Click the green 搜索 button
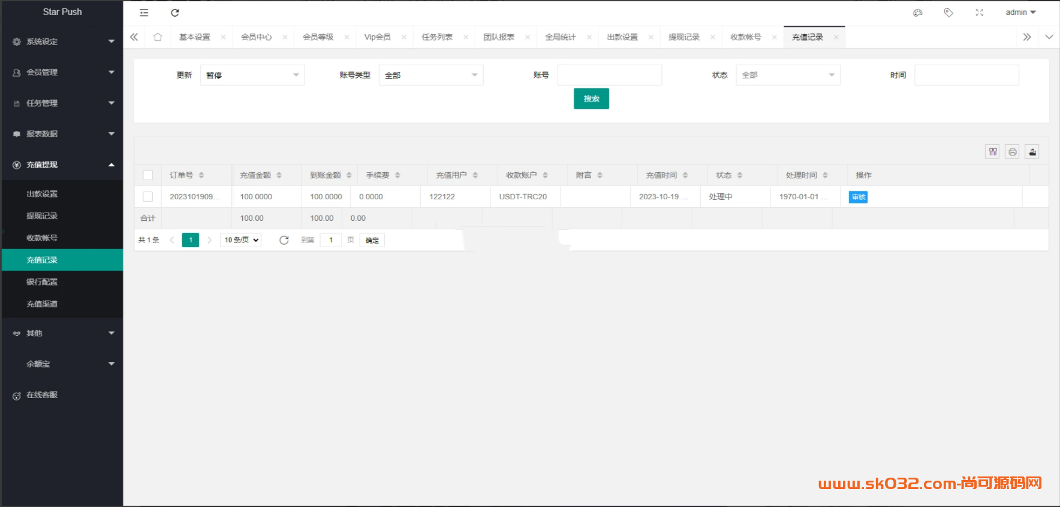1060x507 pixels. [591, 99]
